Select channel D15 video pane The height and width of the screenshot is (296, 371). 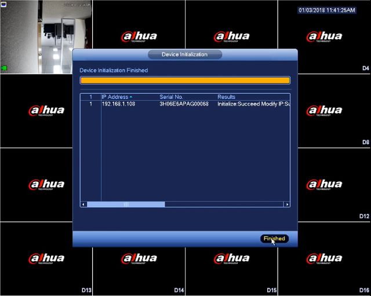tap(231, 271)
